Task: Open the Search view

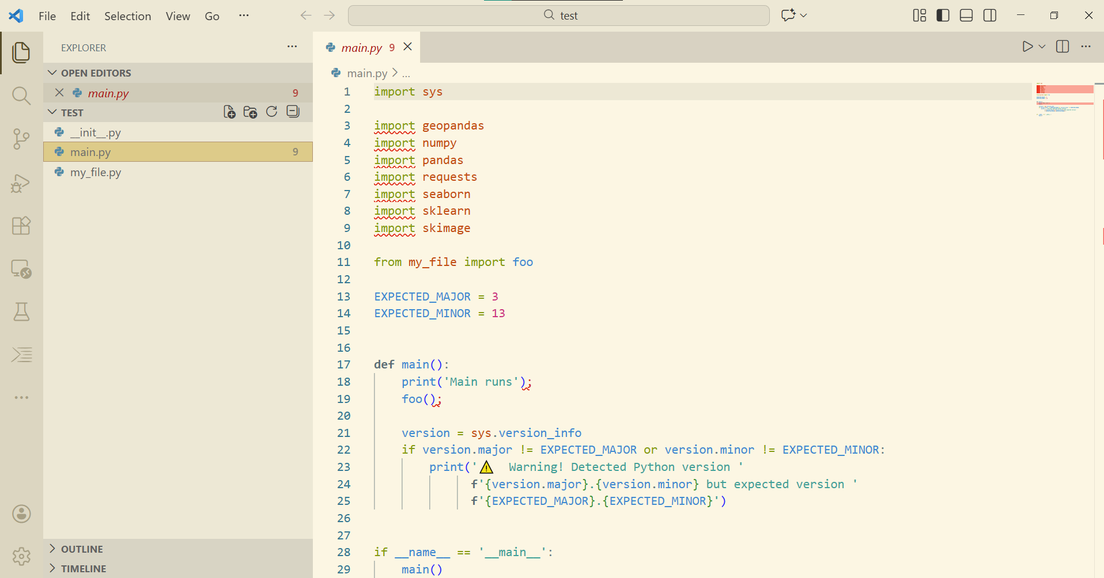Action: (21, 96)
